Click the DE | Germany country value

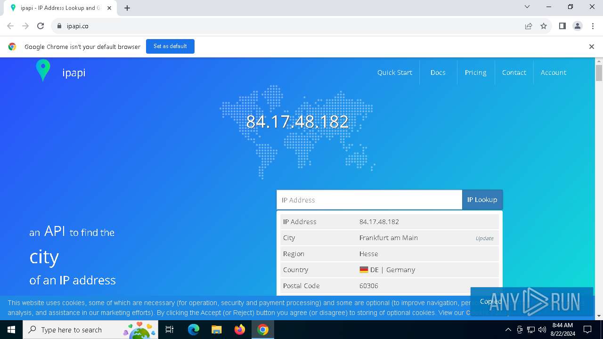pos(387,270)
